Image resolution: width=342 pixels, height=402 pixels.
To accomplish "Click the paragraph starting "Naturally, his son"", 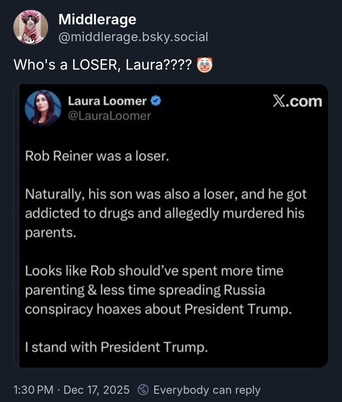I will (165, 213).
